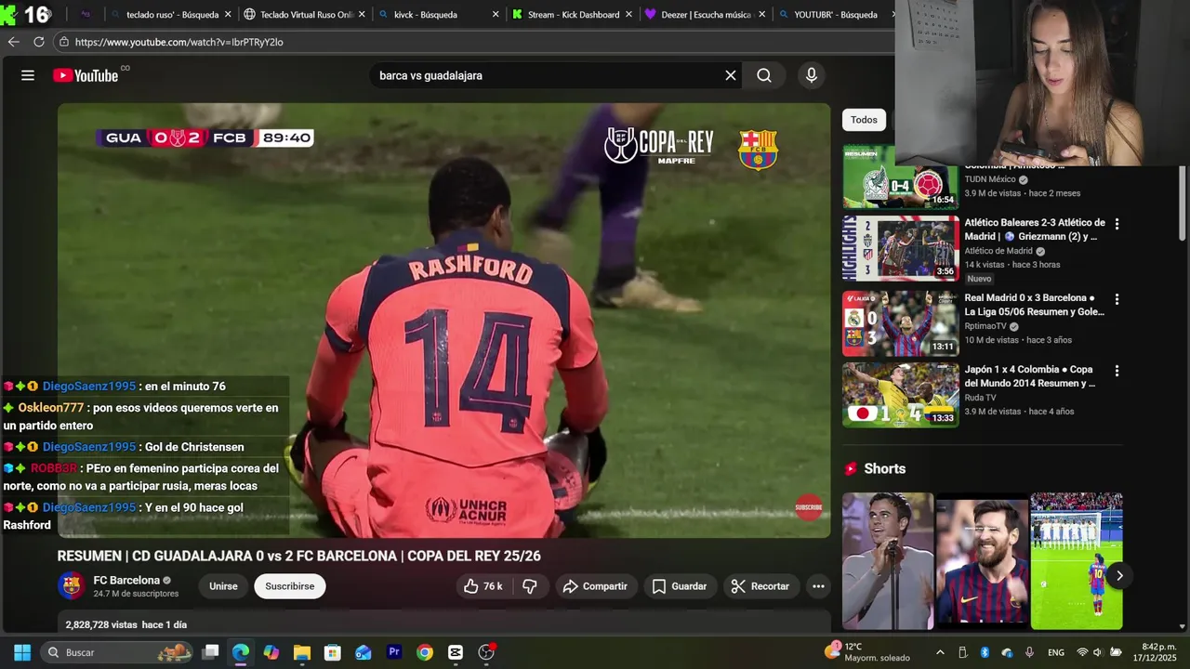Open the first Short with the singer
Screen dimensions: 1190x669
pyautogui.click(x=888, y=561)
